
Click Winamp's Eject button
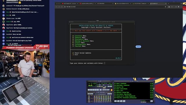pos(101,90)
